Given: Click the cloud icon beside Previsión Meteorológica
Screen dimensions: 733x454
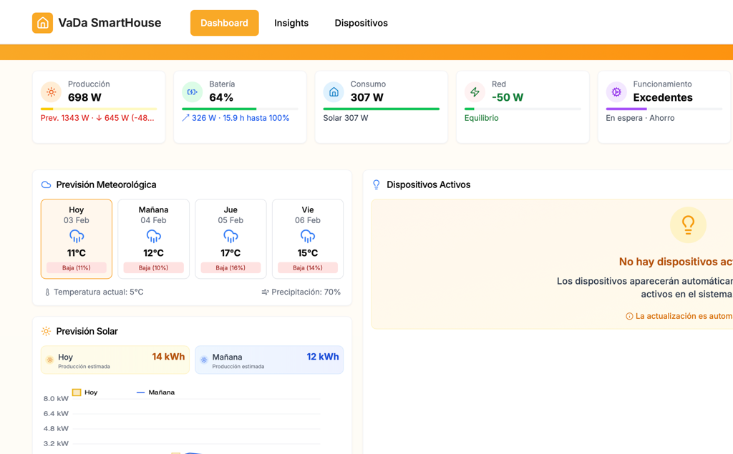Looking at the screenshot, I should pyautogui.click(x=46, y=185).
